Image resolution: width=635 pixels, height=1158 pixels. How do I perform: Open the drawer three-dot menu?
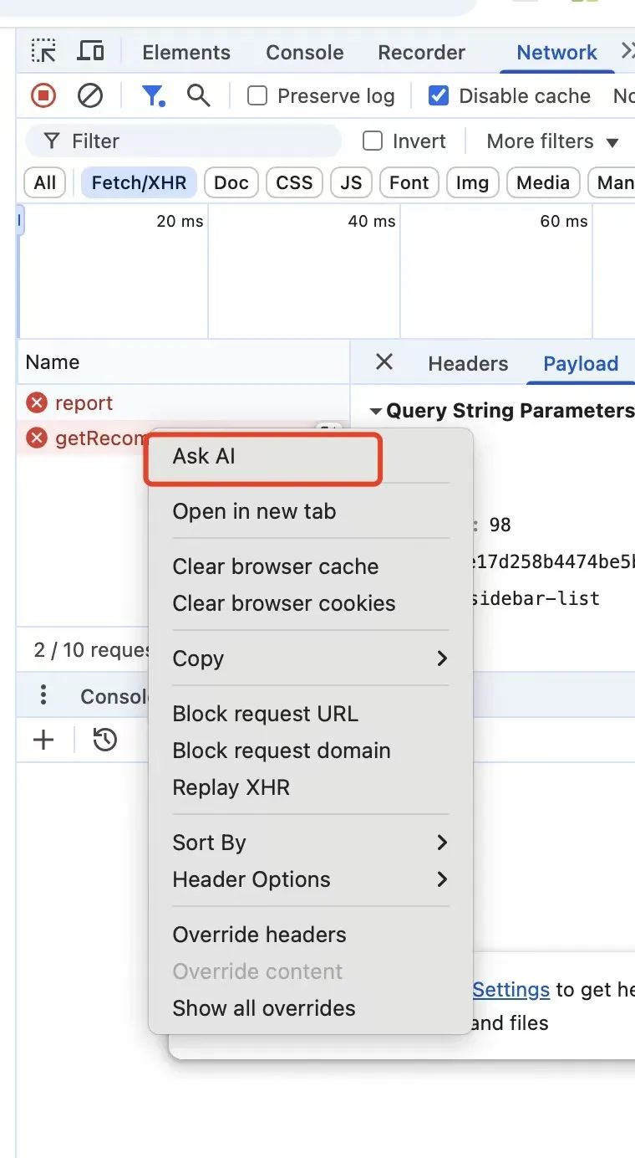[x=43, y=696]
